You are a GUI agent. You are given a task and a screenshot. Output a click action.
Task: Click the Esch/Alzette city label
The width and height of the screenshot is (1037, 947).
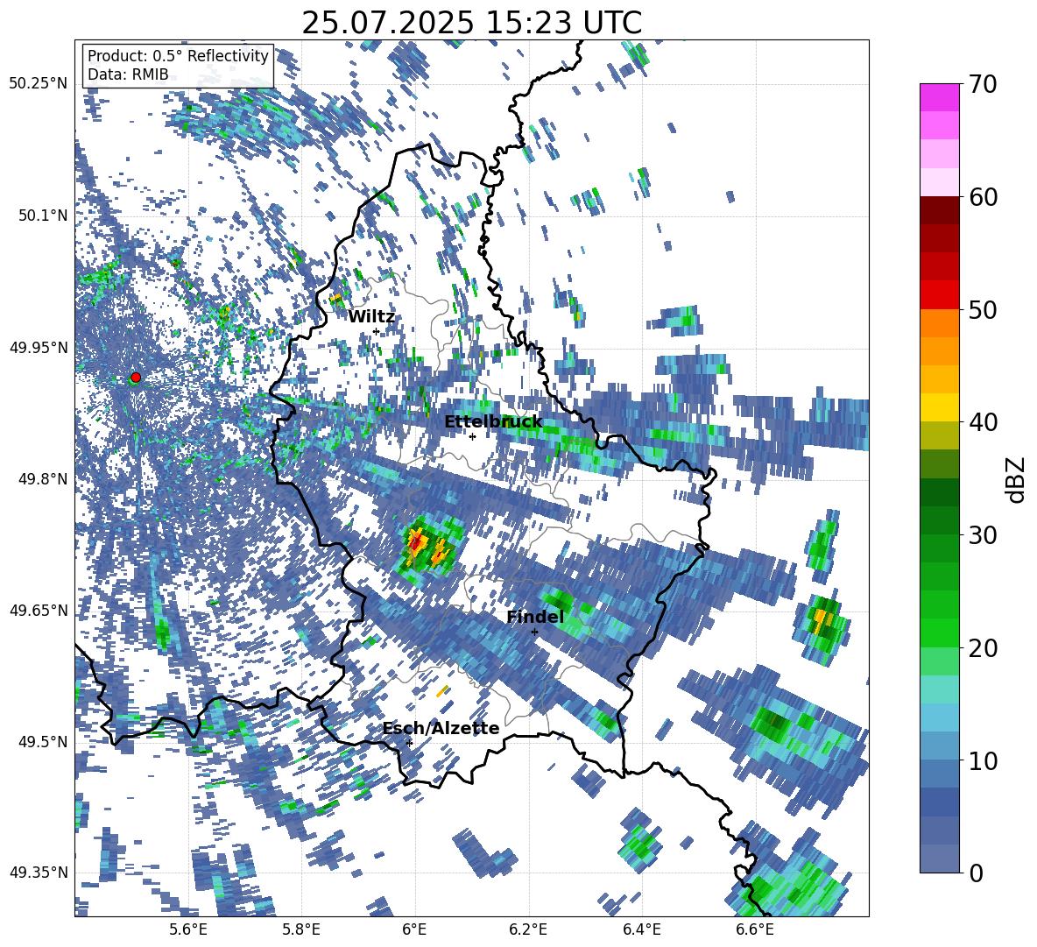coord(441,729)
